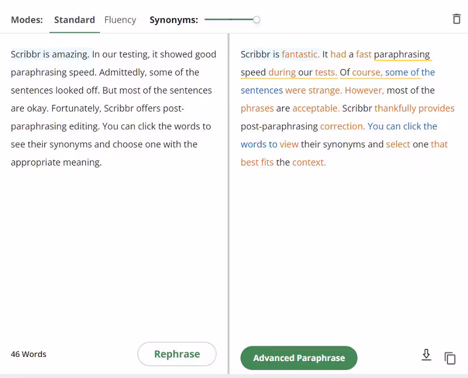This screenshot has width=468, height=378.
Task: Click the orange word 'thankfully' in output
Action: [x=395, y=108]
